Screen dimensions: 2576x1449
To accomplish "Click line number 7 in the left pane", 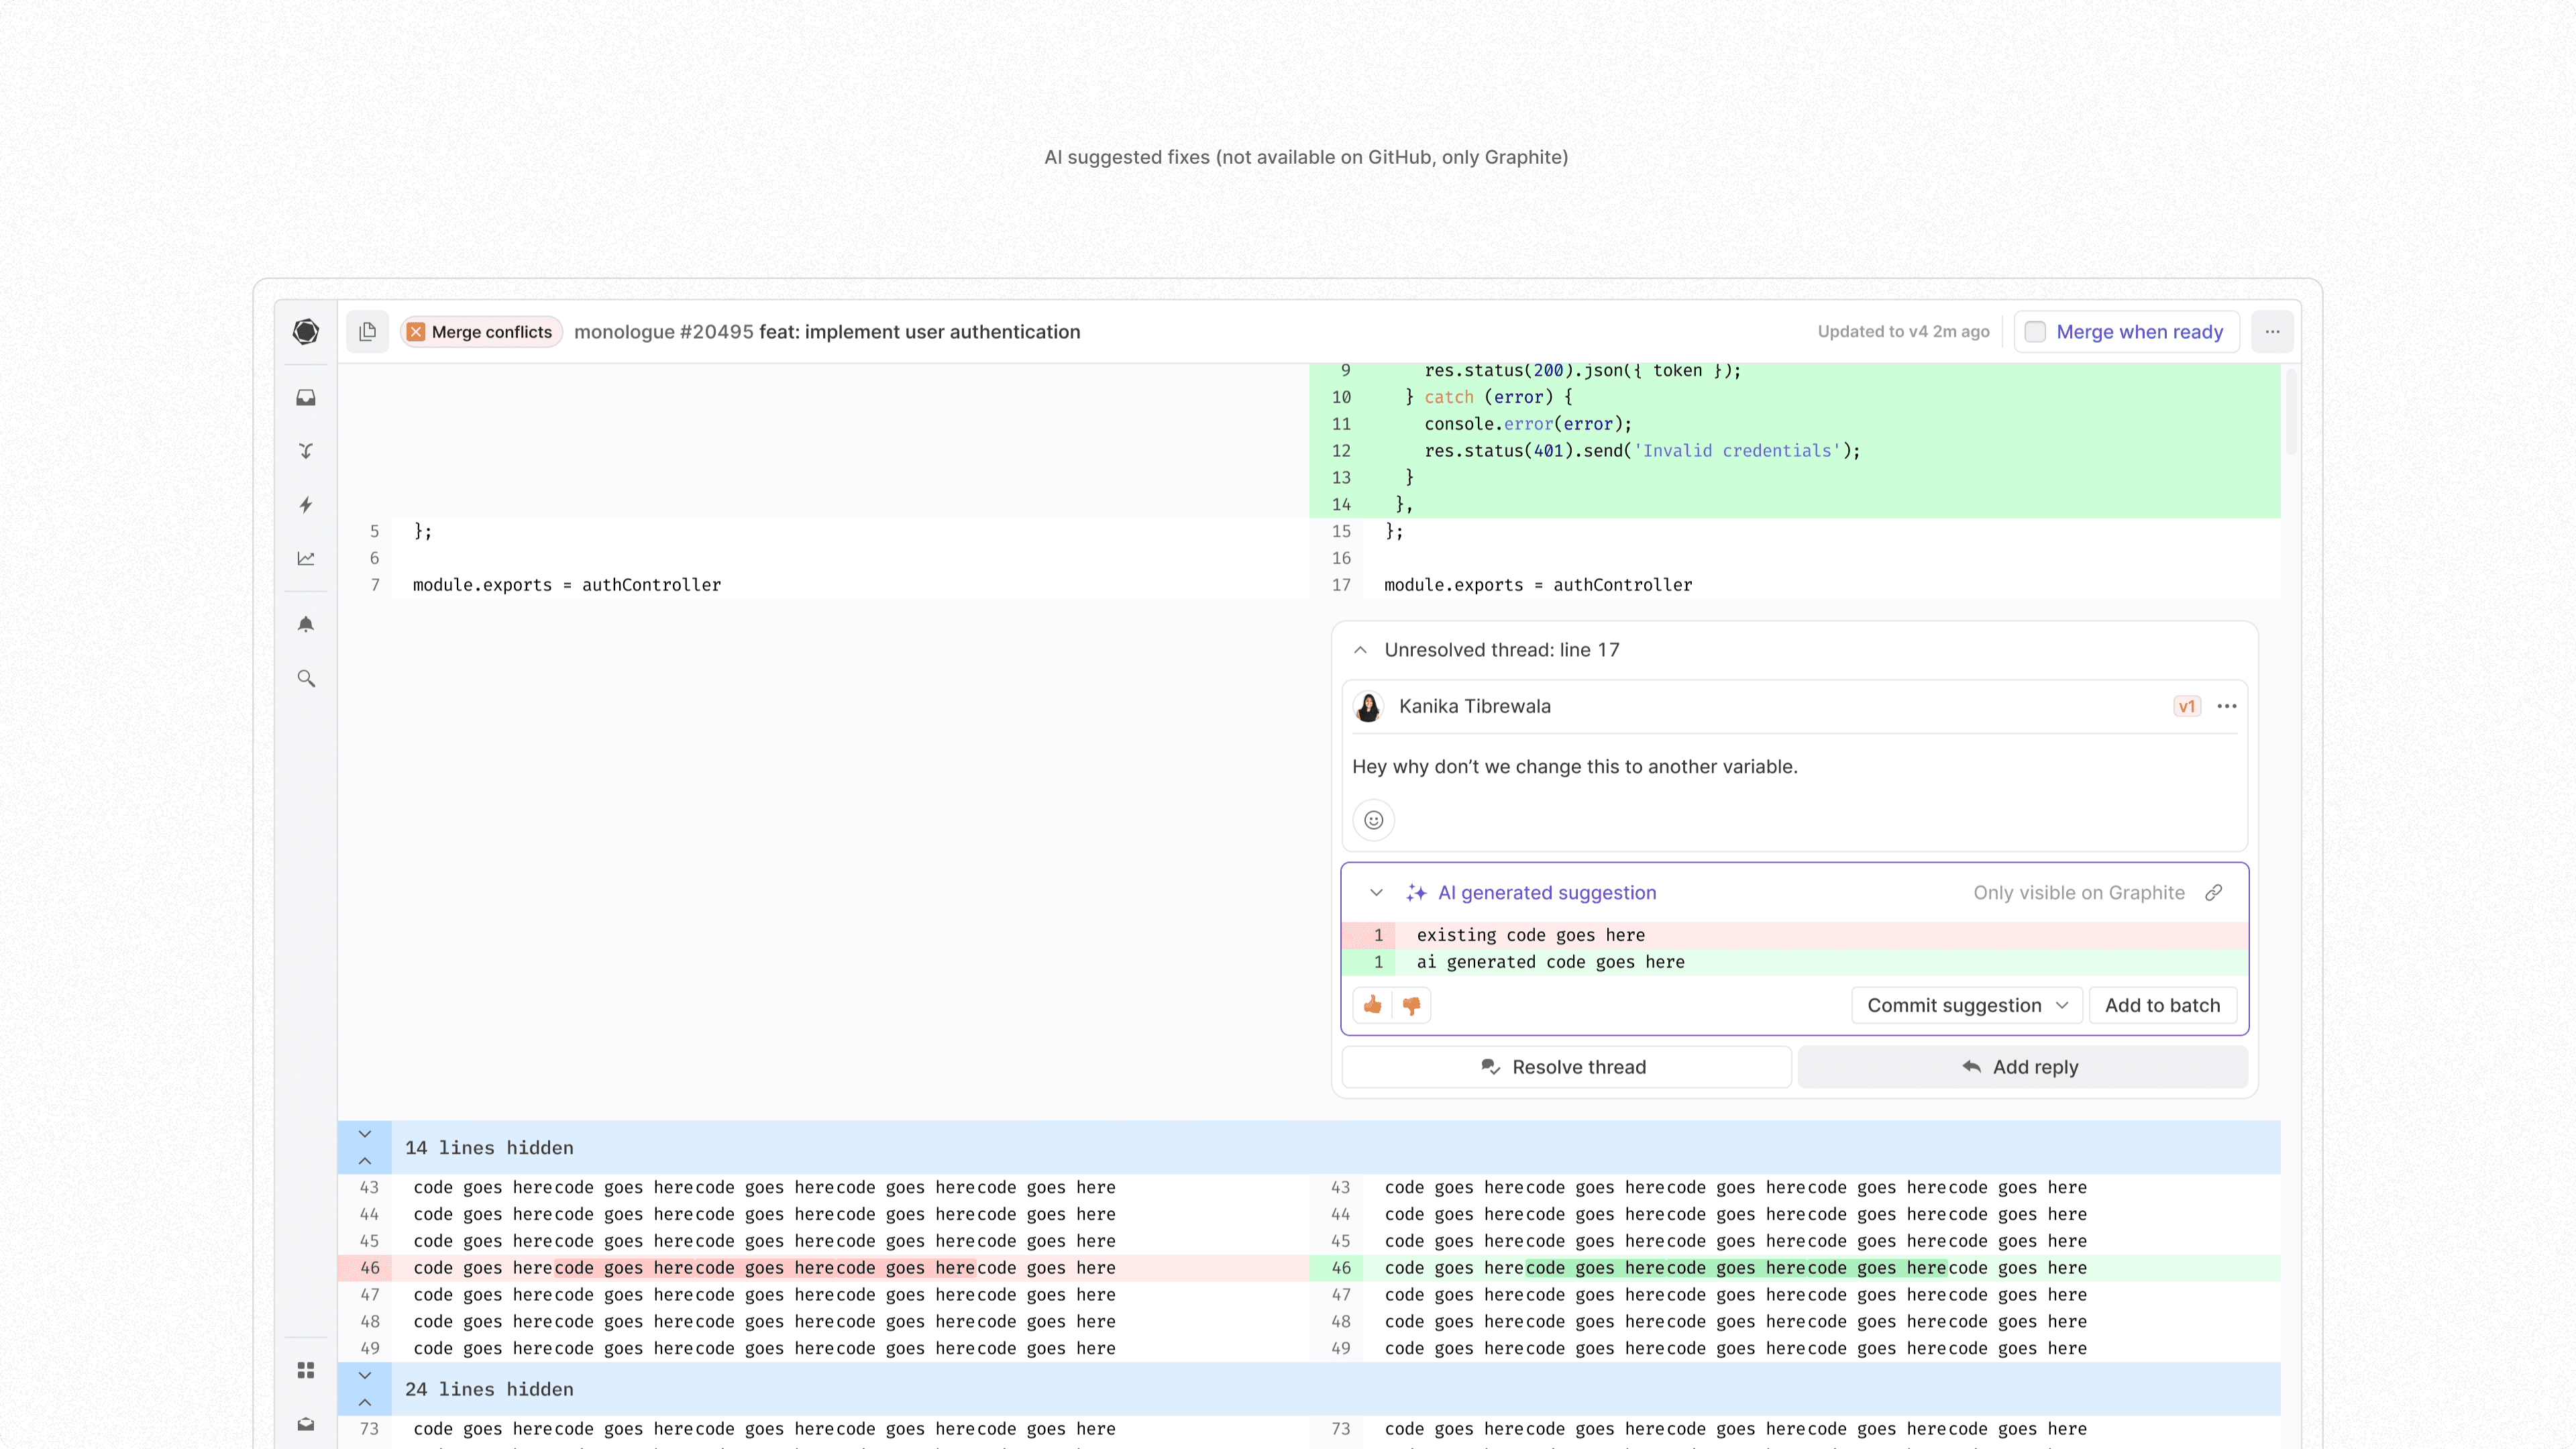I will point(375,585).
